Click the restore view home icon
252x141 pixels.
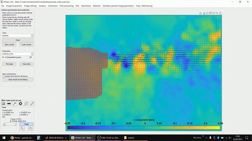[x=220, y=13]
